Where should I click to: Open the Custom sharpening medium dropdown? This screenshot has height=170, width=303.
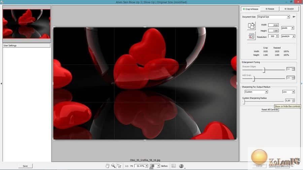256,92
